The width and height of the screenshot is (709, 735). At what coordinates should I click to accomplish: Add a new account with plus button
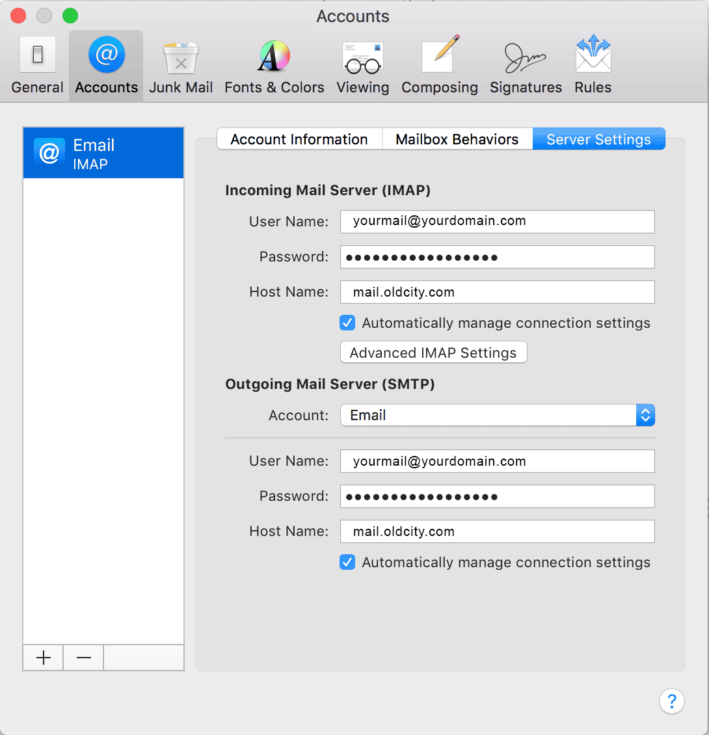pyautogui.click(x=44, y=658)
